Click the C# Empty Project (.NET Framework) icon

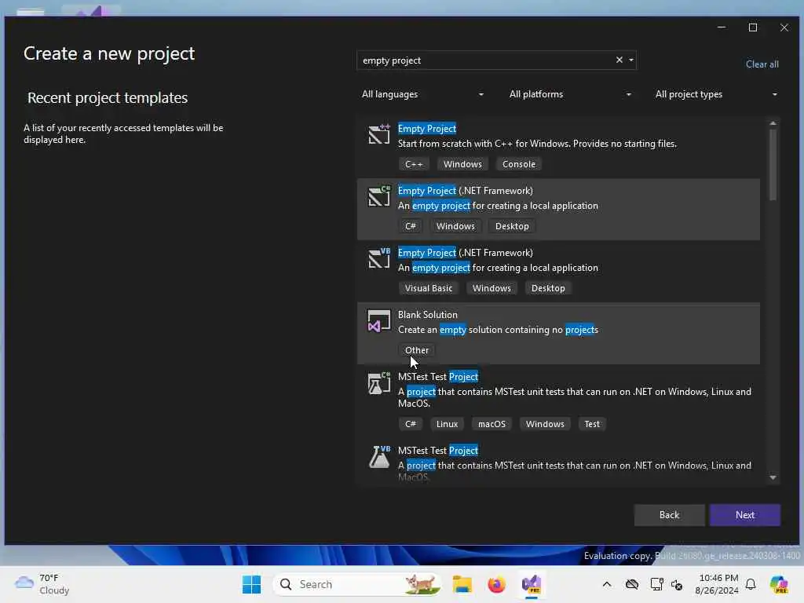tap(379, 197)
